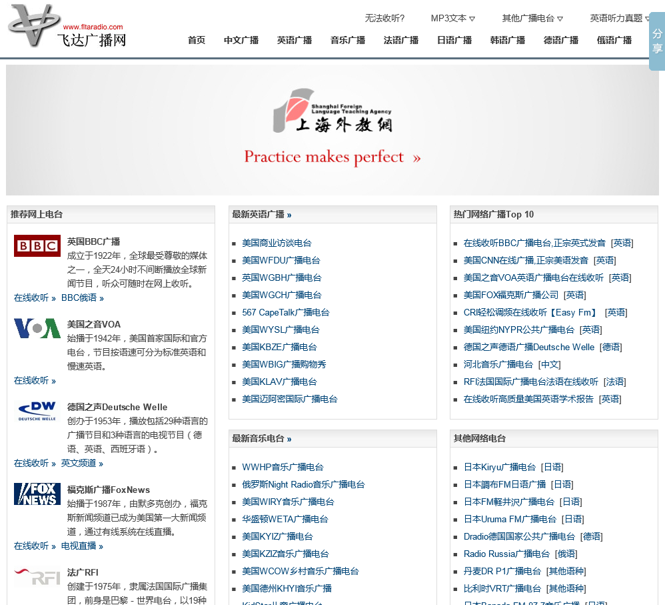Open 日本Kiryu广播电台
The width and height of the screenshot is (665, 605).
click(500, 468)
